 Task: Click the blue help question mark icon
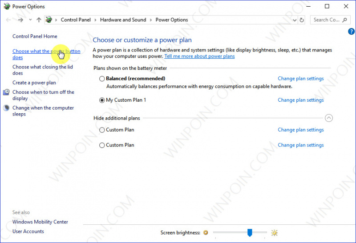tap(351, 31)
